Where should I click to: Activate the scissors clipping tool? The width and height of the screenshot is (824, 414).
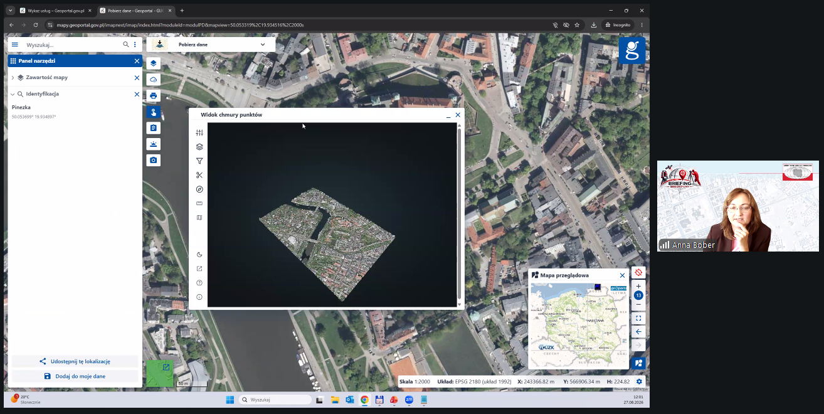(199, 175)
